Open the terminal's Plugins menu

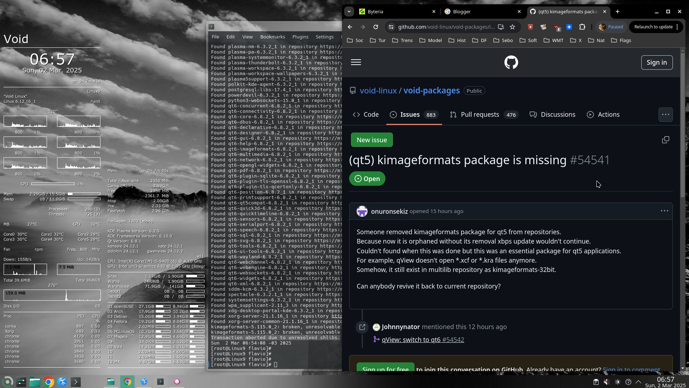(x=300, y=37)
